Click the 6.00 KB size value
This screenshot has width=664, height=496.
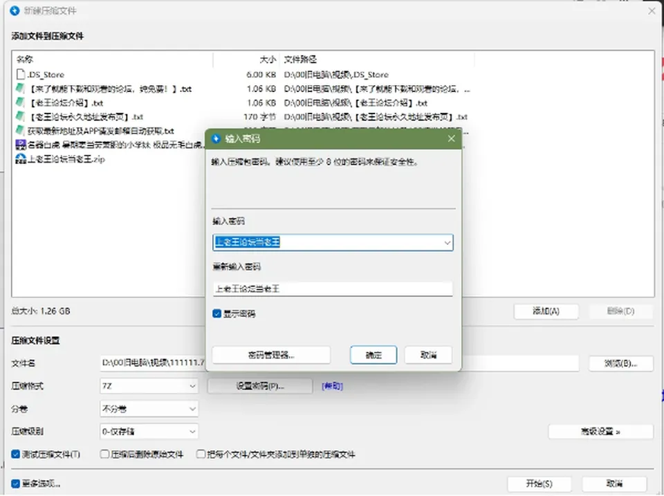click(x=261, y=75)
